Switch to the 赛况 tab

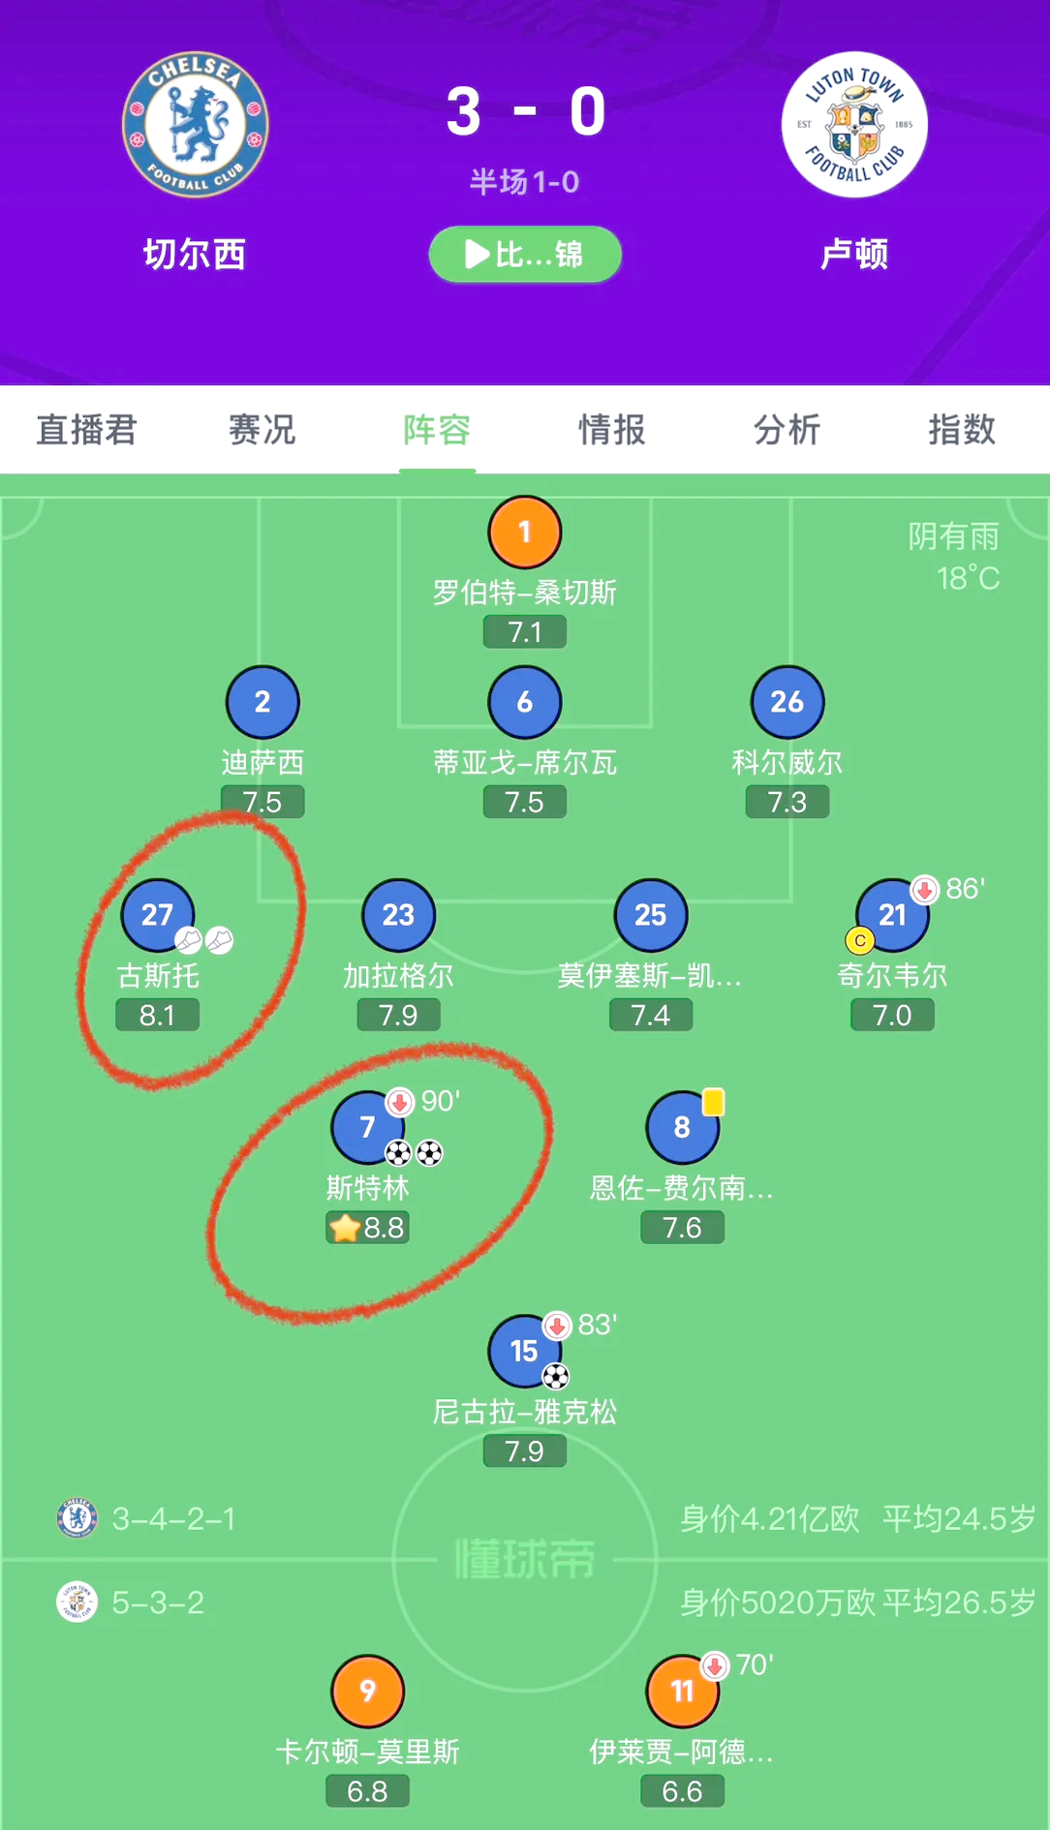(262, 430)
